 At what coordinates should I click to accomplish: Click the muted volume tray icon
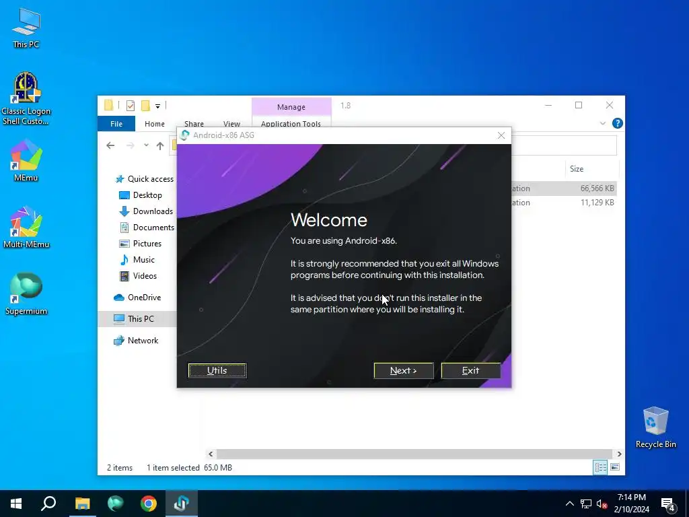602,504
